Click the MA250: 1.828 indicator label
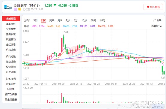This screenshot has width=166, height=109. pos(106,26)
